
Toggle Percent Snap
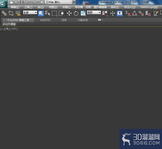141,13
